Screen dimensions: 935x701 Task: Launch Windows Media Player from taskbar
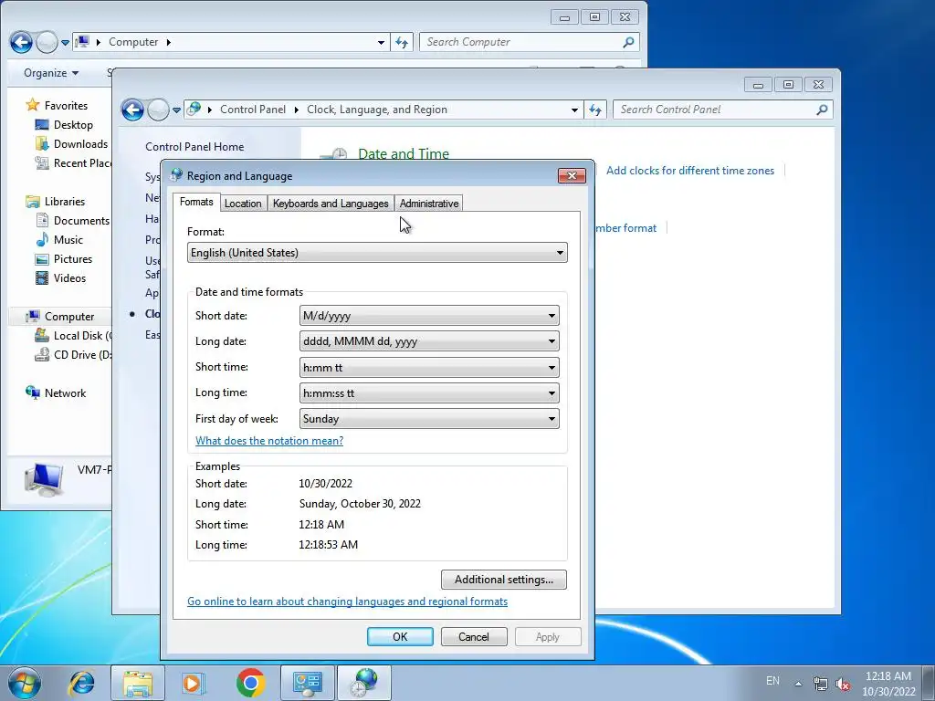[x=193, y=683]
